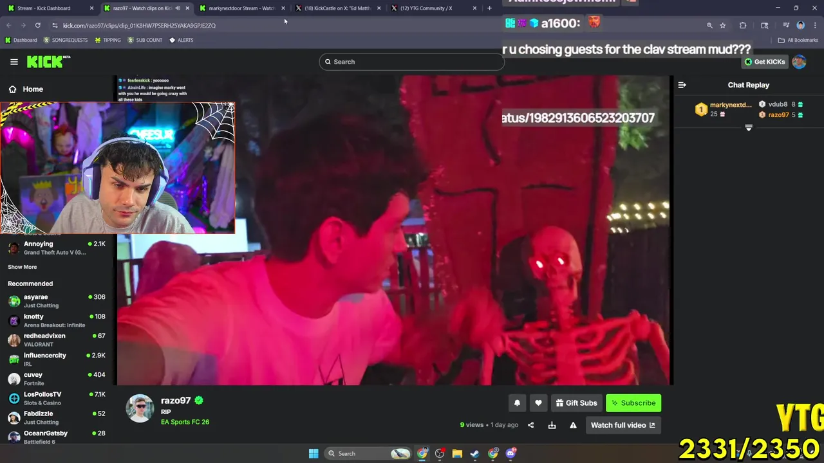Switch to YTG Community / X tab

435,8
